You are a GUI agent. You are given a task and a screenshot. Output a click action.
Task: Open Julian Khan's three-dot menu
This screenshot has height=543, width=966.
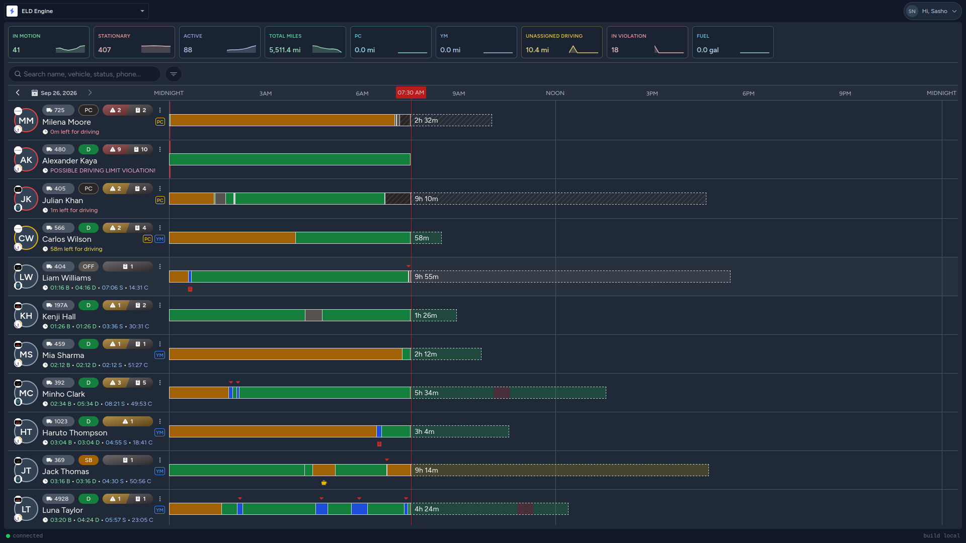pos(160,189)
